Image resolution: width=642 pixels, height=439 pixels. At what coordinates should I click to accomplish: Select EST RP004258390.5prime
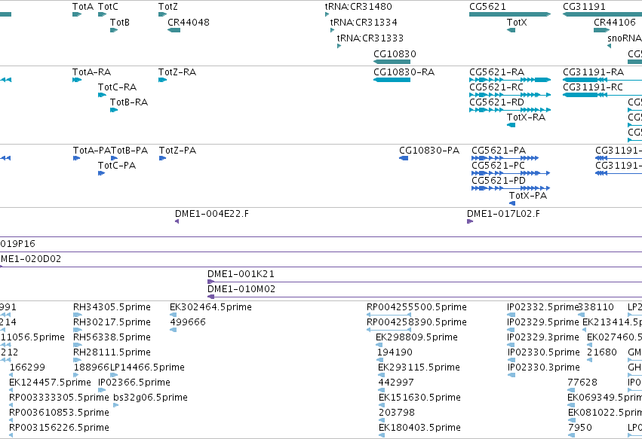[389, 330]
